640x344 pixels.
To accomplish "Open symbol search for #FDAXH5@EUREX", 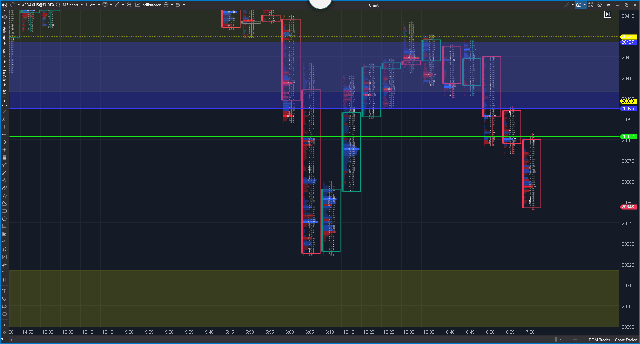I will [58, 5].
